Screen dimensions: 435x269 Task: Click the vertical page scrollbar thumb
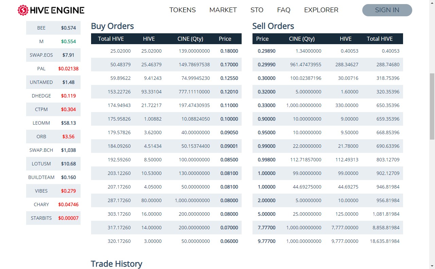pos(432,106)
